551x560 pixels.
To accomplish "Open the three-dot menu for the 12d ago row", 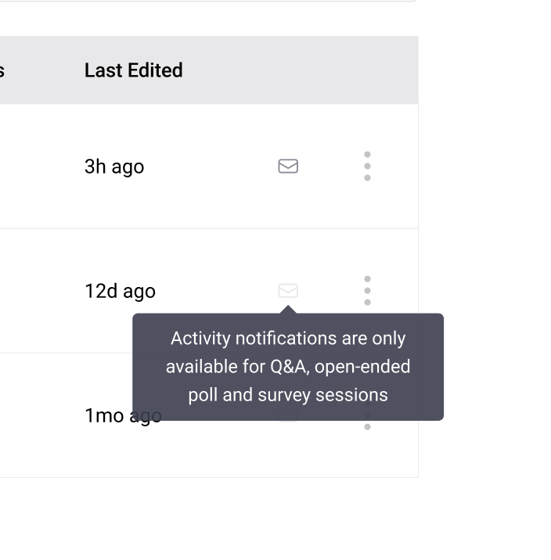I will (x=367, y=290).
